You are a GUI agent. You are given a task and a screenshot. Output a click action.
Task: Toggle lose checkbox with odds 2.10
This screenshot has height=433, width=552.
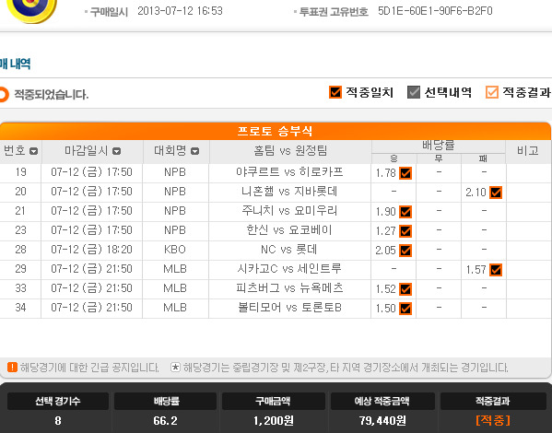coord(496,193)
